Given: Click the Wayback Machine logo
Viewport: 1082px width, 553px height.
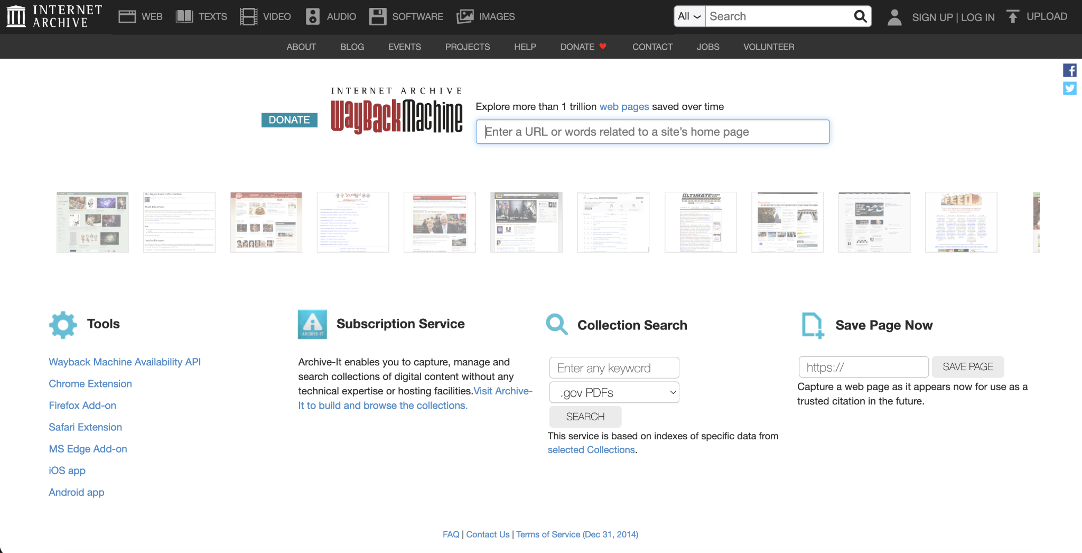Looking at the screenshot, I should pos(397,110).
